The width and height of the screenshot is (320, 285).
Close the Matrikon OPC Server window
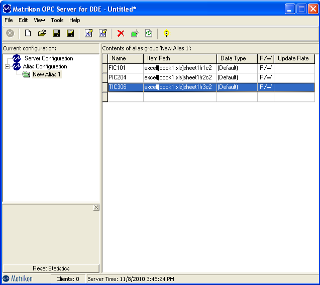pos(313,9)
